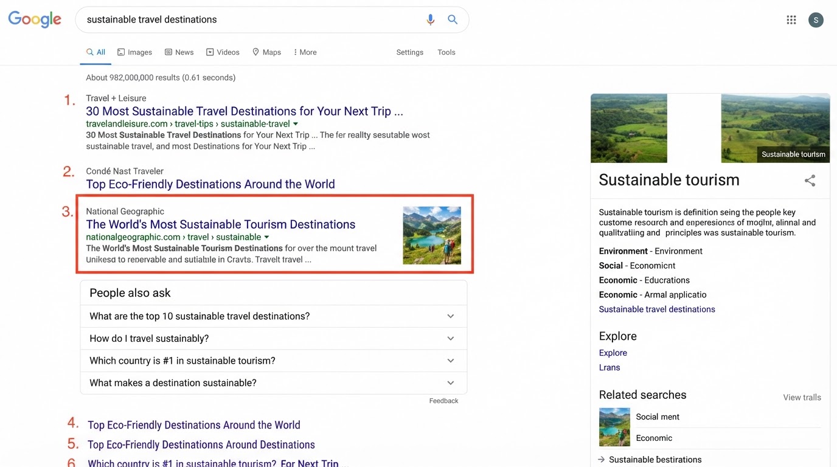The image size is (837, 467).
Task: Open the More search options menu
Action: pyautogui.click(x=305, y=52)
